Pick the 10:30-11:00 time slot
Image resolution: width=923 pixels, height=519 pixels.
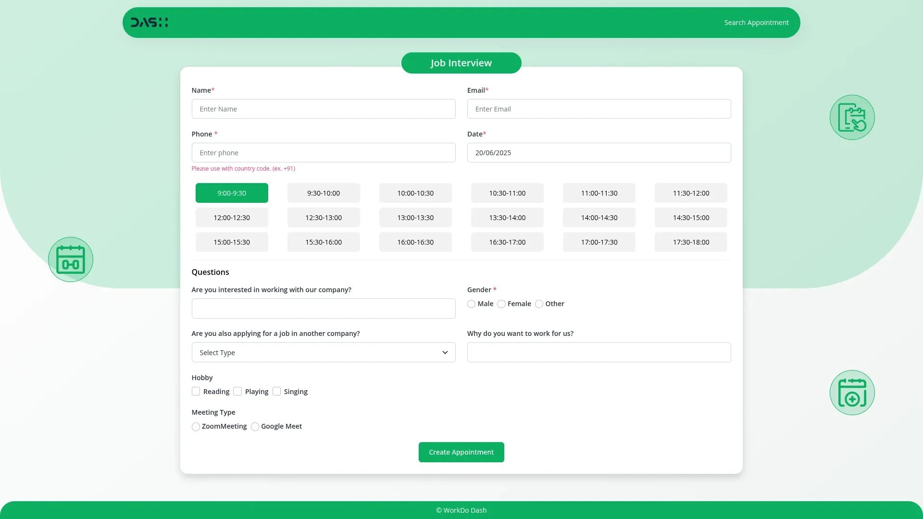click(x=507, y=193)
